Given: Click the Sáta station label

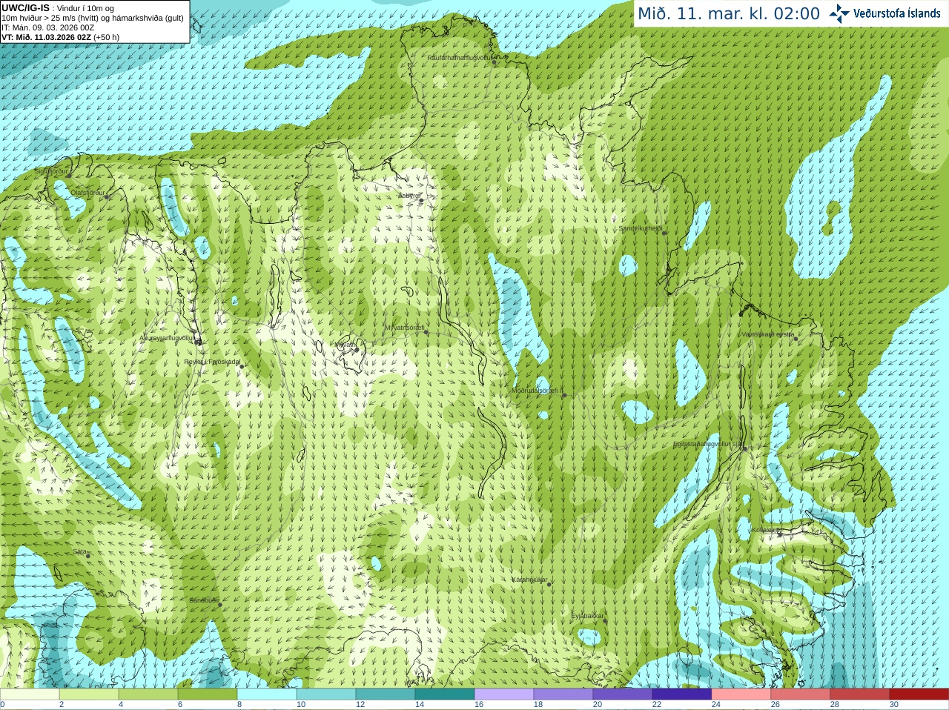Looking at the screenshot, I should point(79,551).
